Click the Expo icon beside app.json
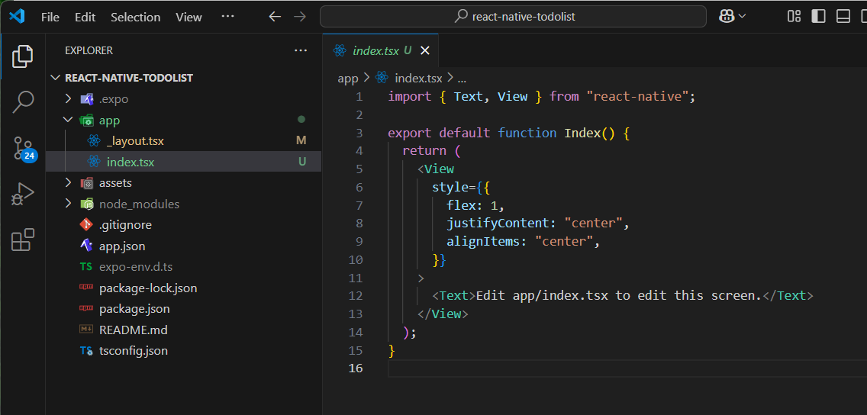867x415 pixels. [86, 246]
